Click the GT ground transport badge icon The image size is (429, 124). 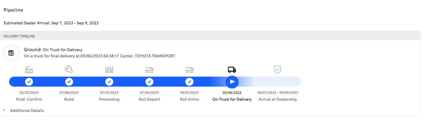pos(11,53)
